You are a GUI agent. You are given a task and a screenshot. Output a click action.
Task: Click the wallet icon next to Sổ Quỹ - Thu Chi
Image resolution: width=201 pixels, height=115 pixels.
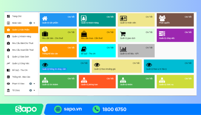(8, 70)
